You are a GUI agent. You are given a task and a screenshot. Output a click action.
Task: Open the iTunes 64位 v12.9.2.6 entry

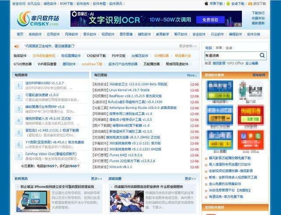click(x=126, y=155)
